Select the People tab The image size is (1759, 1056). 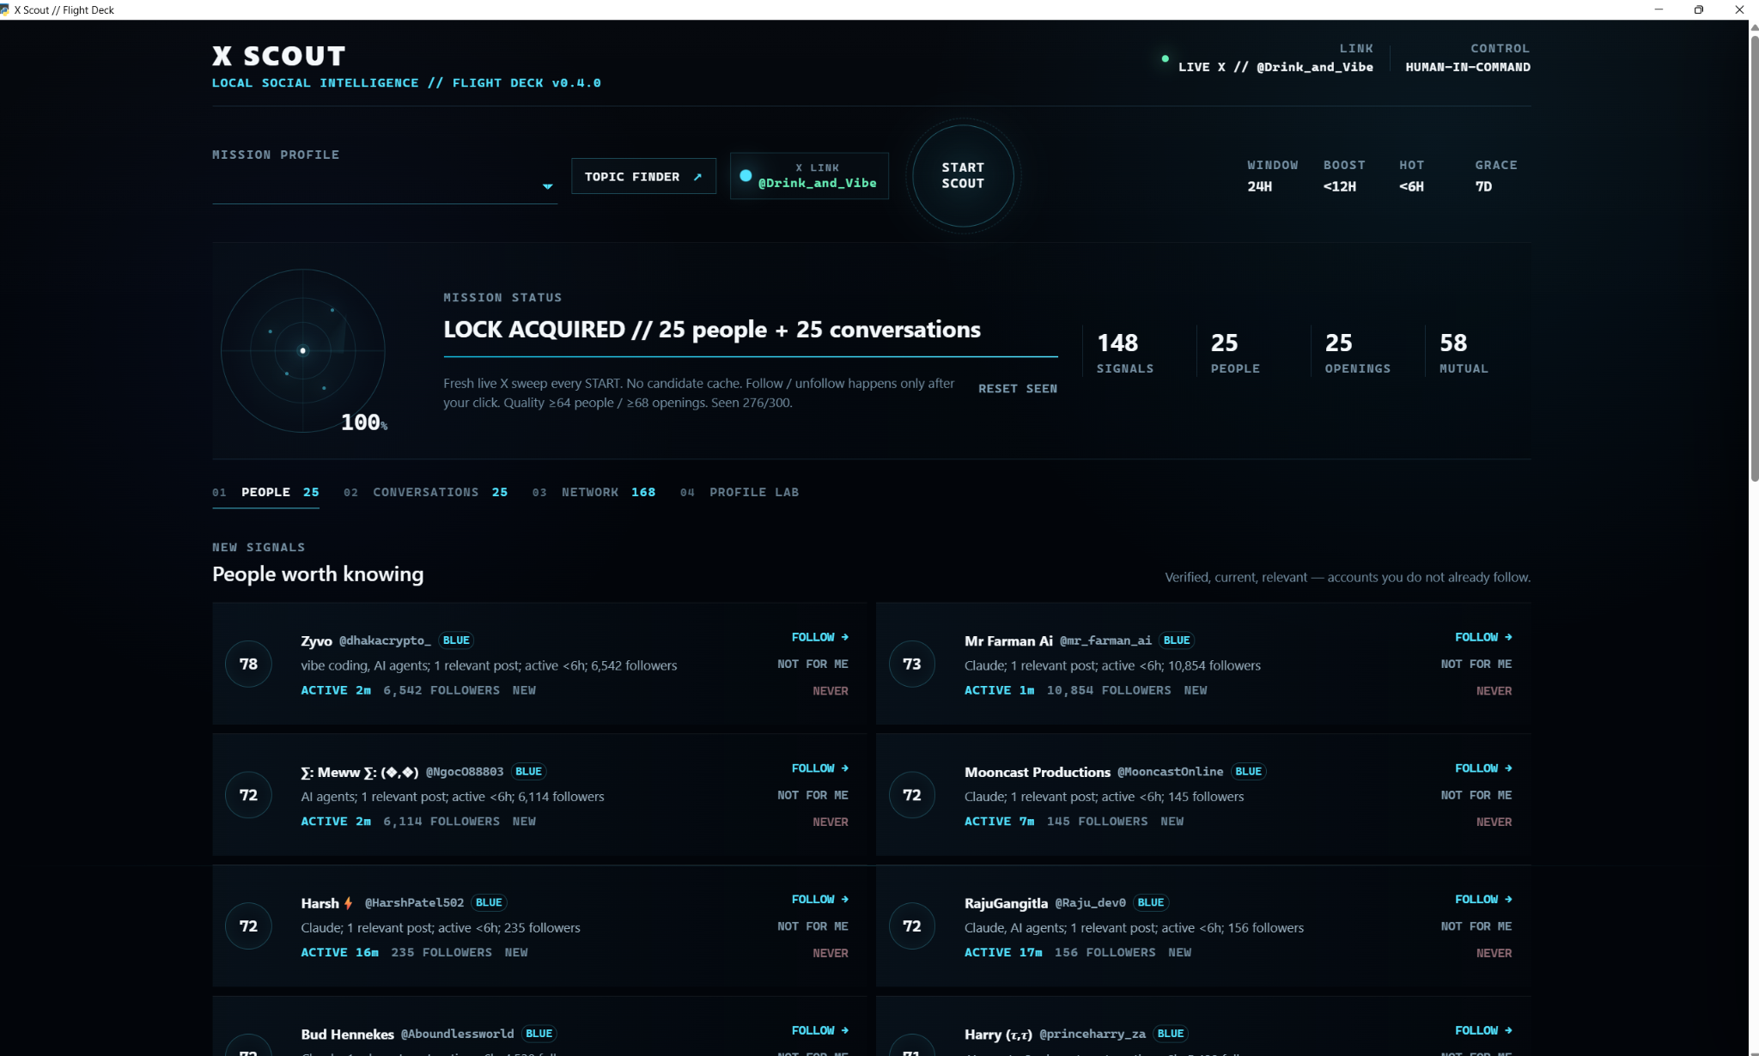[x=265, y=492]
